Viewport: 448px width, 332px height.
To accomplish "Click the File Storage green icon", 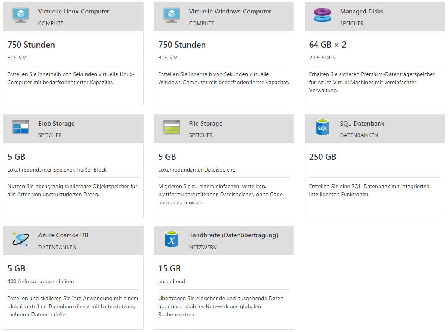I will coord(172,127).
